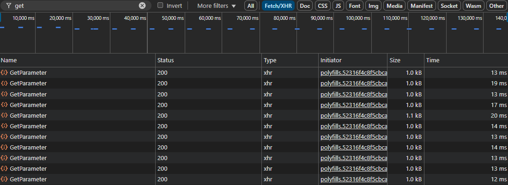Show only JS requests
Viewport: 508px width, 185px height.
tap(339, 6)
